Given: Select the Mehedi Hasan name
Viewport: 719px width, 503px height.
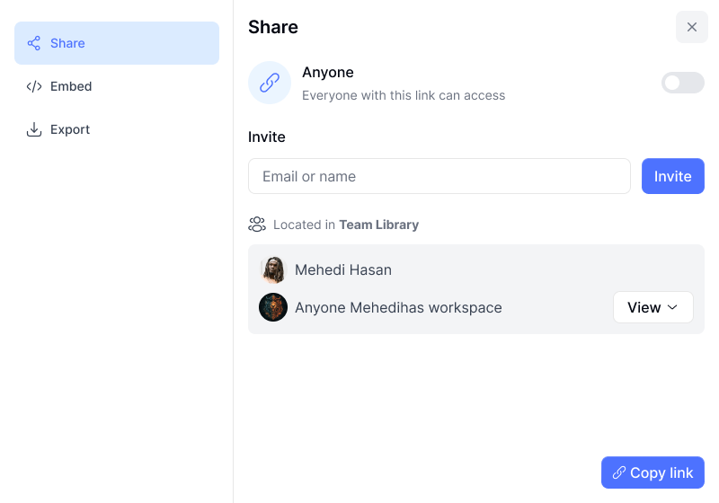Looking at the screenshot, I should [x=343, y=269].
